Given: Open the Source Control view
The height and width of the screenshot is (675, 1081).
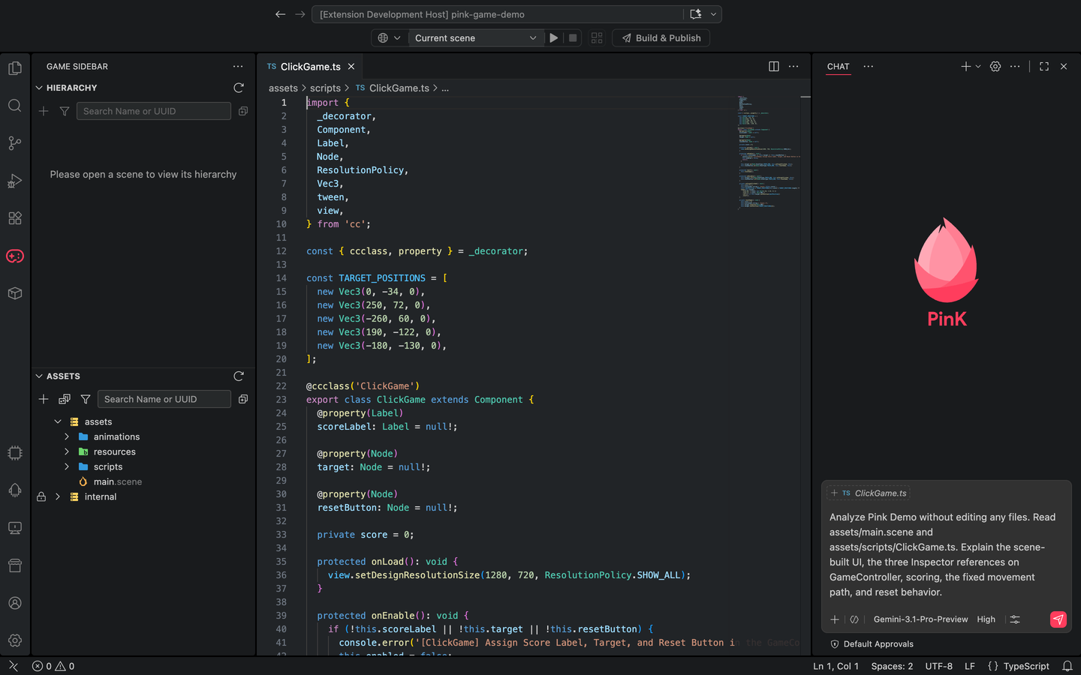Looking at the screenshot, I should 15,143.
